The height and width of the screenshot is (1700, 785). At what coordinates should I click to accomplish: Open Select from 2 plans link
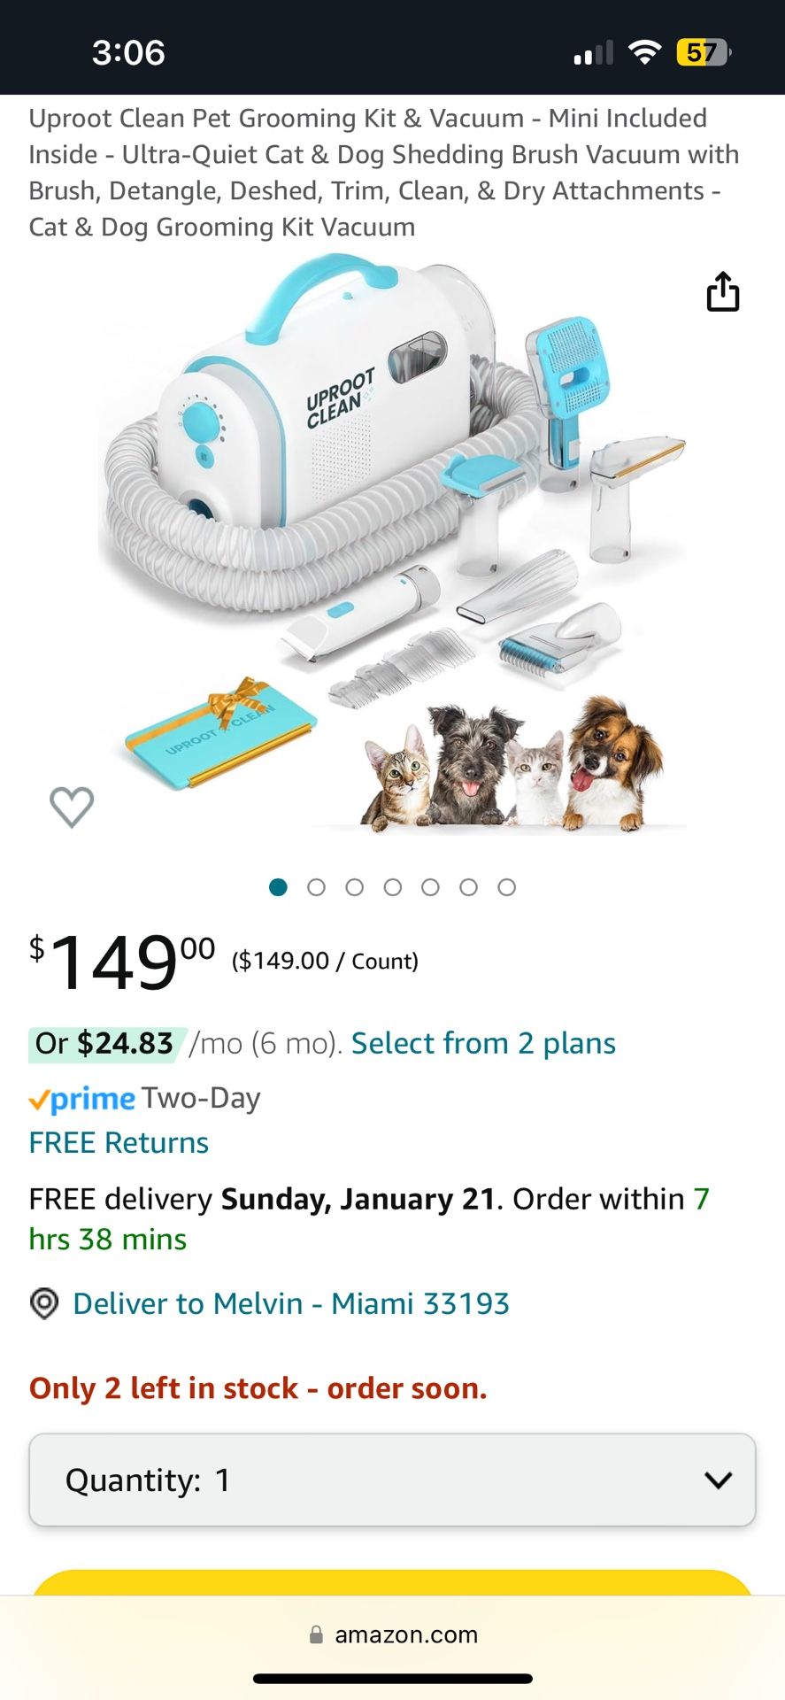(x=483, y=1043)
